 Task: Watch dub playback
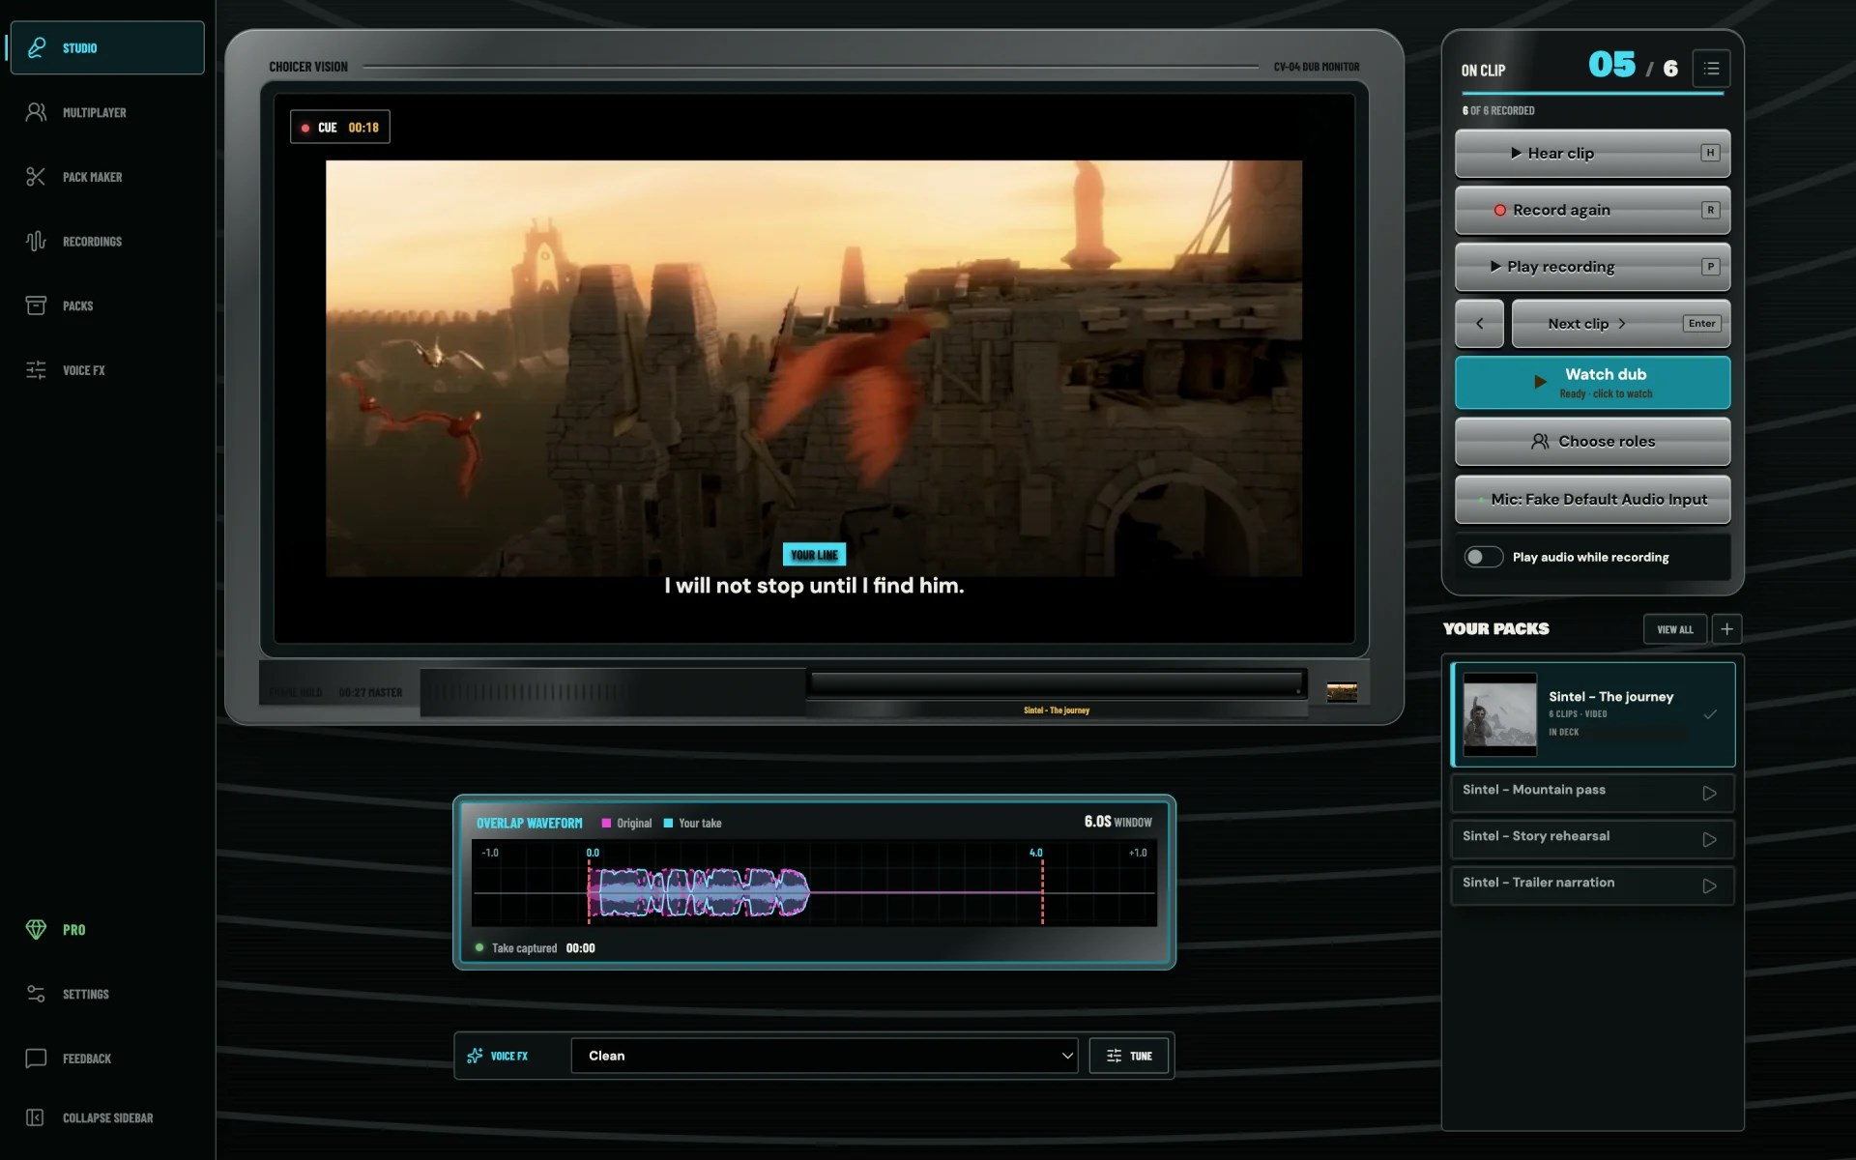(x=1592, y=383)
